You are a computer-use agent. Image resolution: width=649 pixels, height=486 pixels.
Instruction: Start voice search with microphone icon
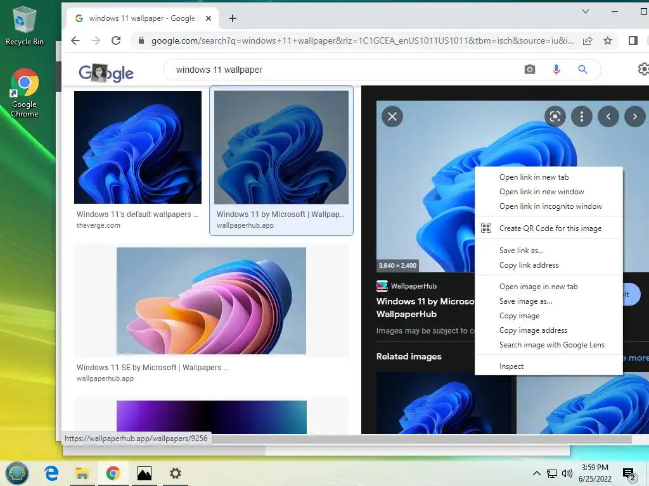pos(556,70)
